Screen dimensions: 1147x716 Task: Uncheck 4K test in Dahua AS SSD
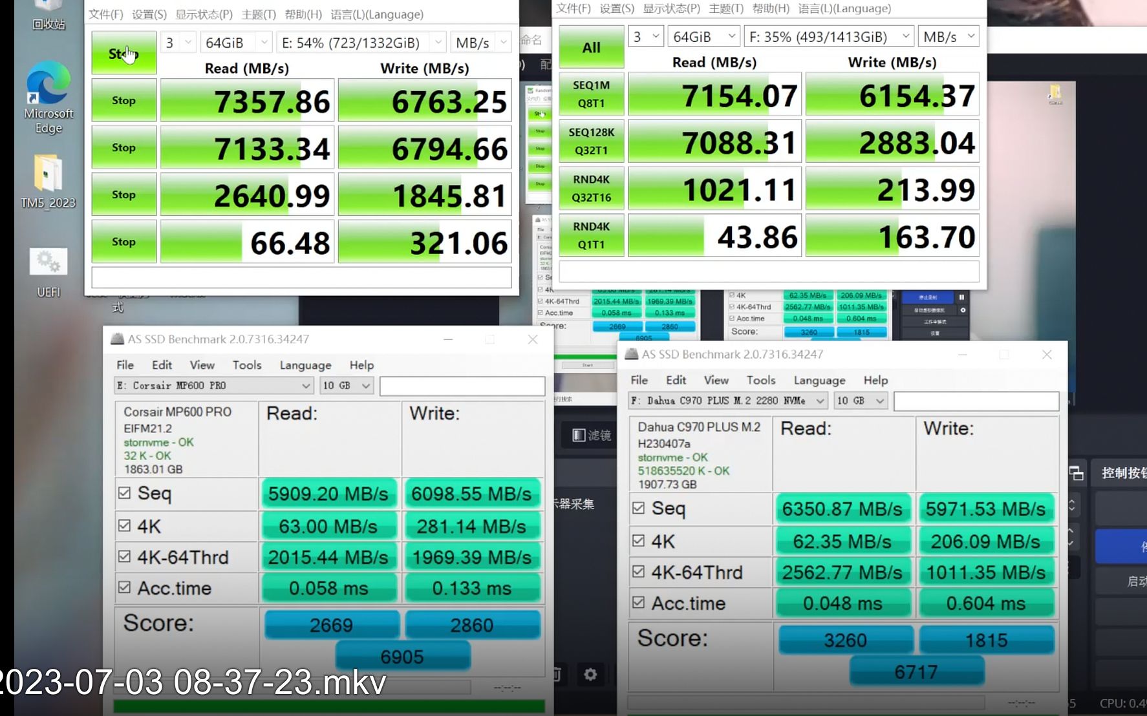click(x=639, y=540)
